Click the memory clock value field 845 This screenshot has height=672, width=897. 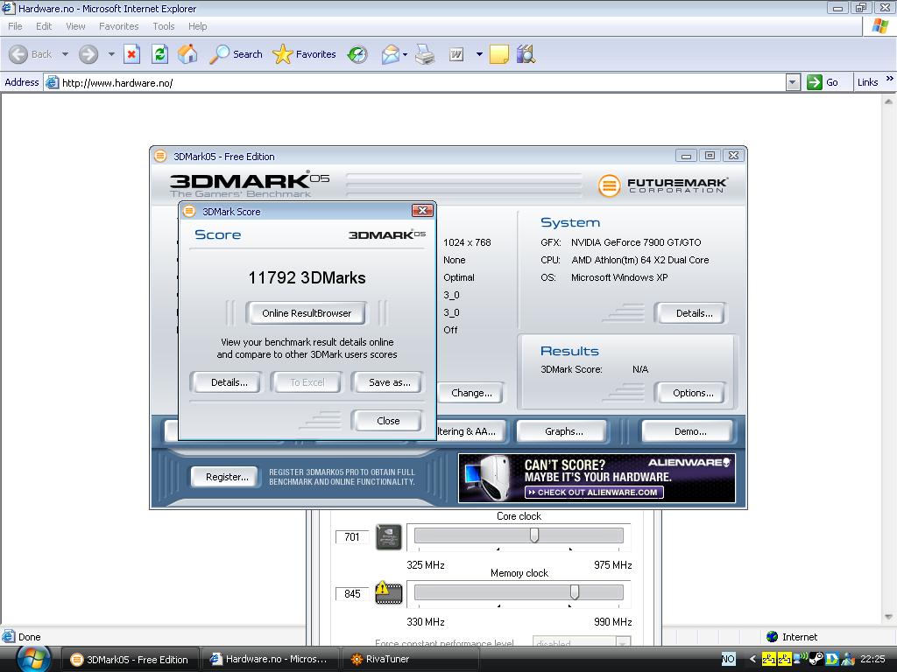(352, 594)
